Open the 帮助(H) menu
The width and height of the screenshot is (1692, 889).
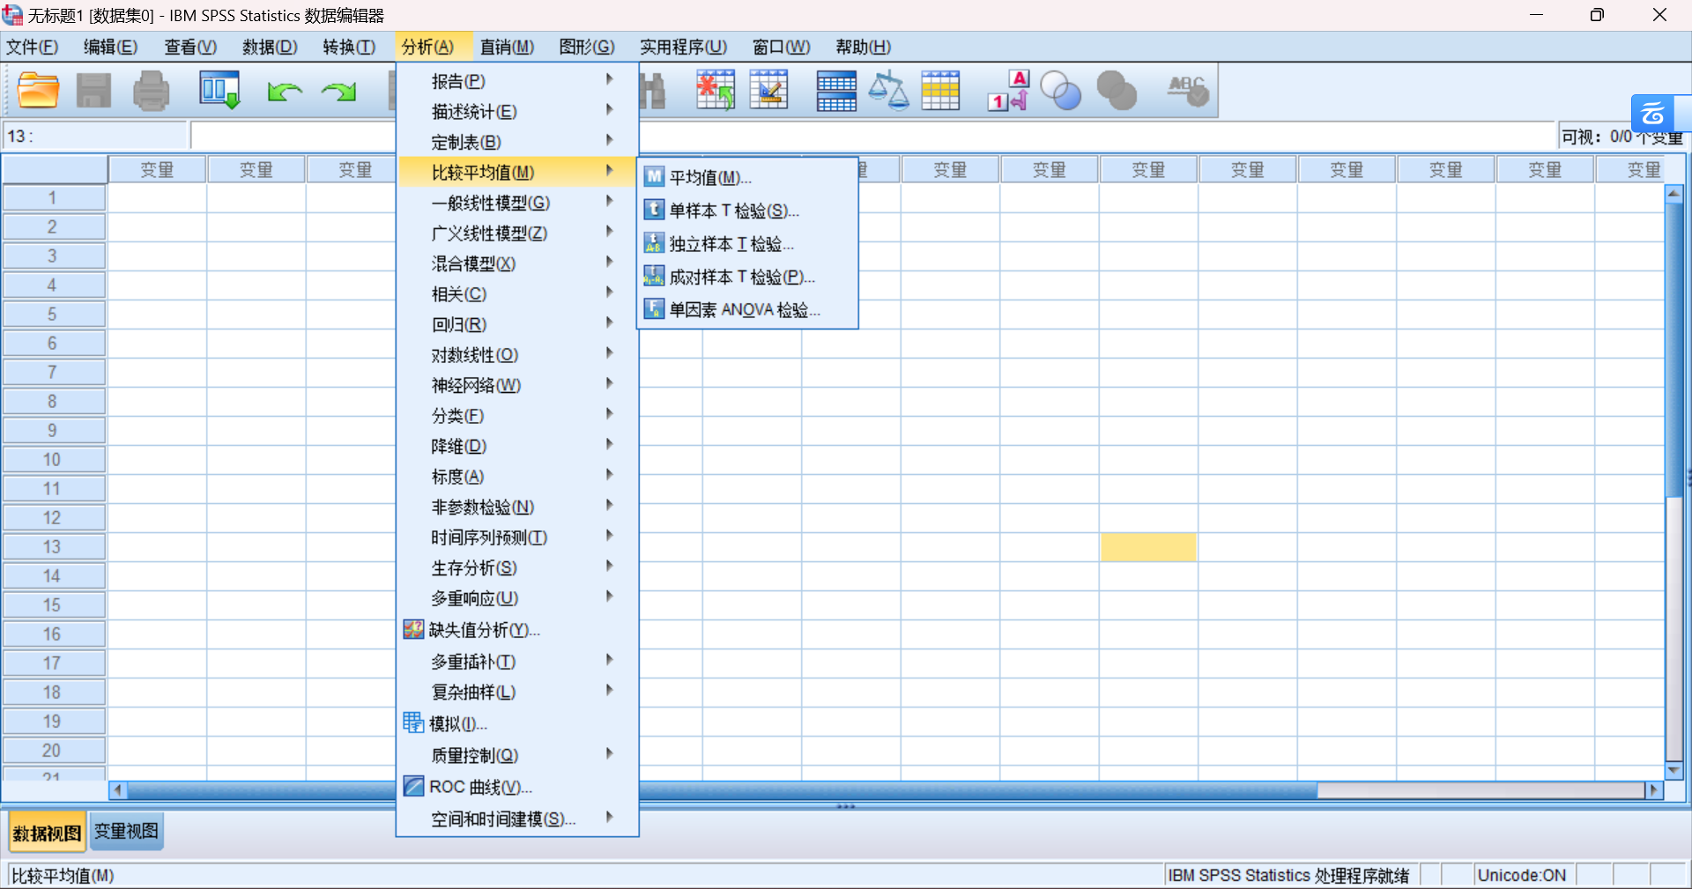tap(863, 47)
